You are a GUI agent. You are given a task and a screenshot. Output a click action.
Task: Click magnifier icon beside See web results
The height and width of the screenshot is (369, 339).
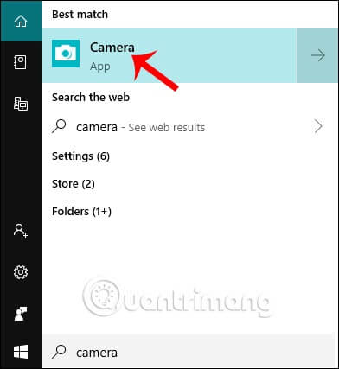pyautogui.click(x=59, y=126)
